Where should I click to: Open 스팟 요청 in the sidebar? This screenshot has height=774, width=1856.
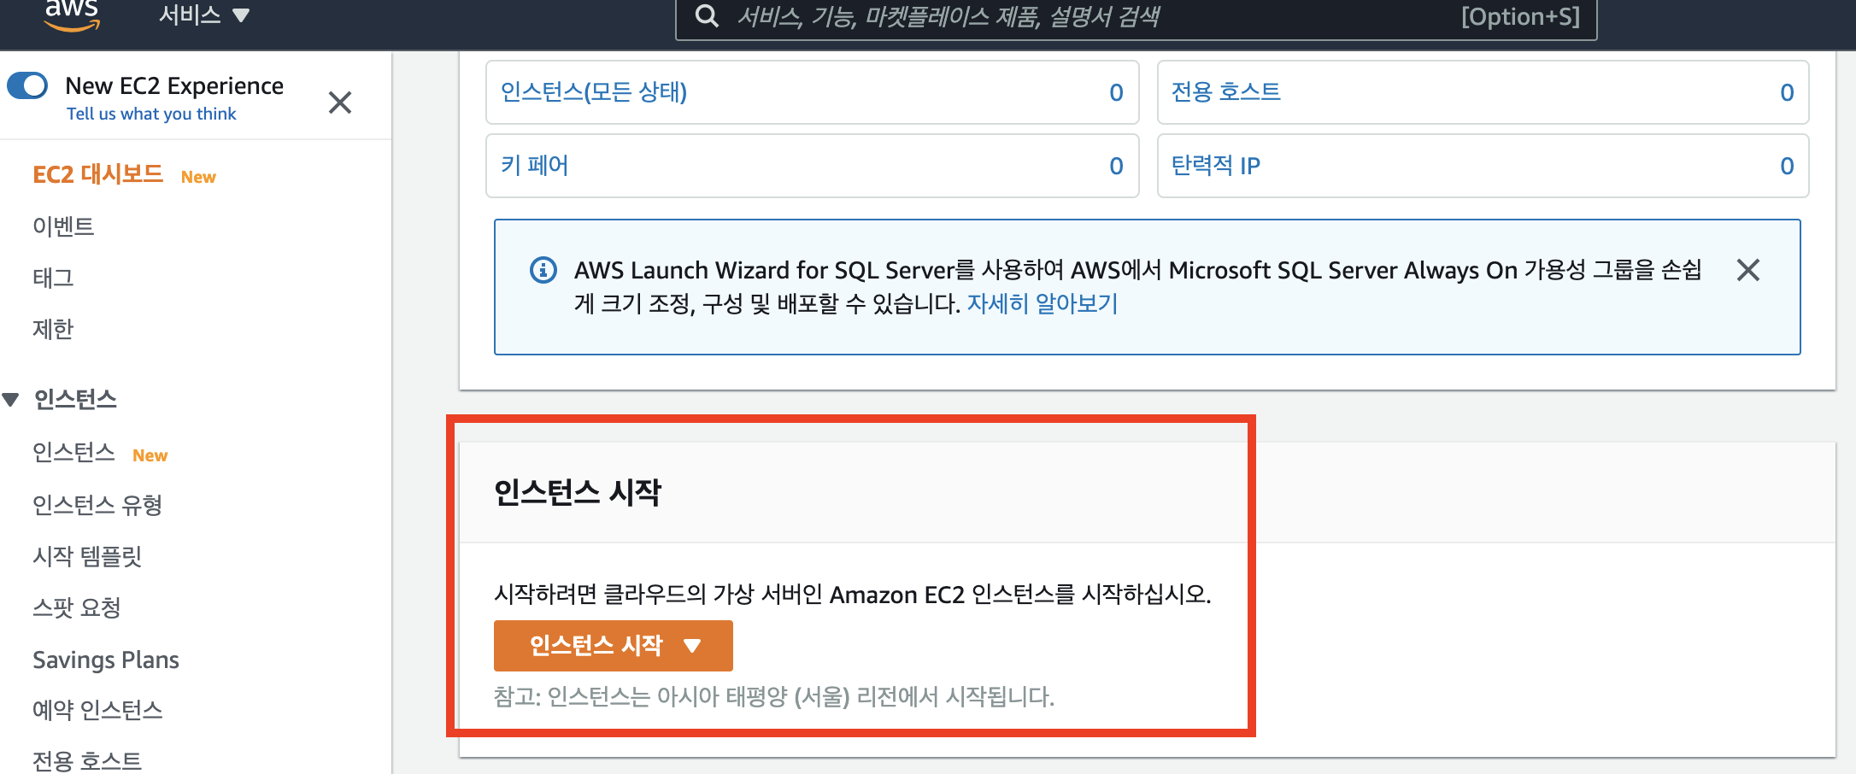77,607
